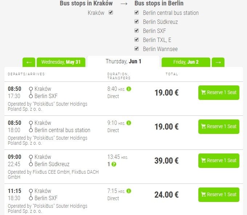The height and width of the screenshot is (215, 247).
Task: Uncheck the Kraków bus stop checkbox
Action: tap(111, 12)
